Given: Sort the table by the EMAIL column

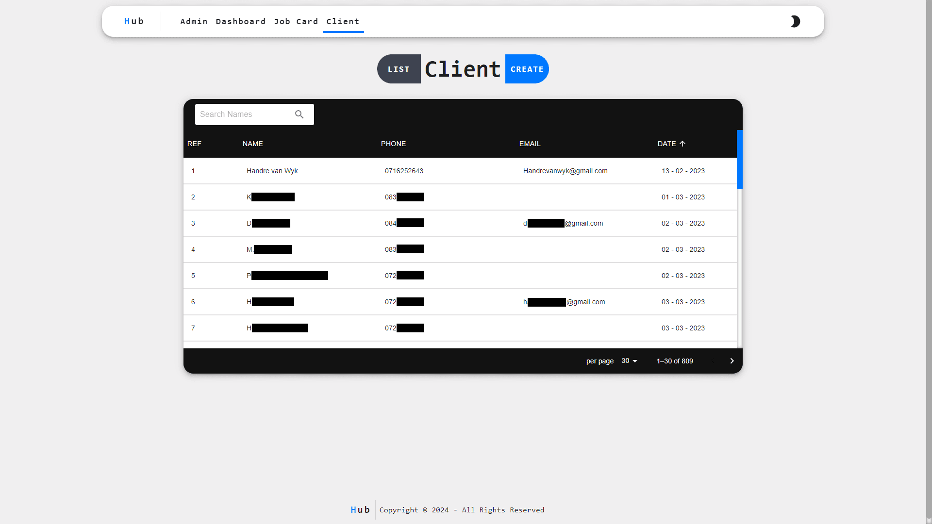Looking at the screenshot, I should (530, 143).
